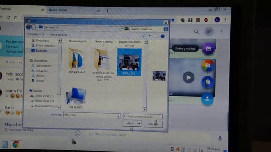Open the PROGRAMAS folder
Screen dimensions: 271x152
coord(77,61)
